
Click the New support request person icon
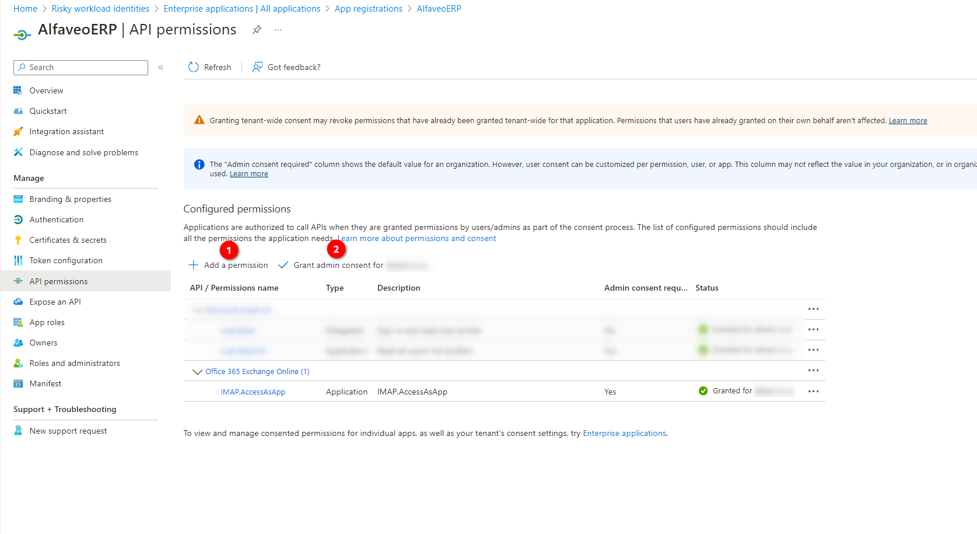click(18, 431)
